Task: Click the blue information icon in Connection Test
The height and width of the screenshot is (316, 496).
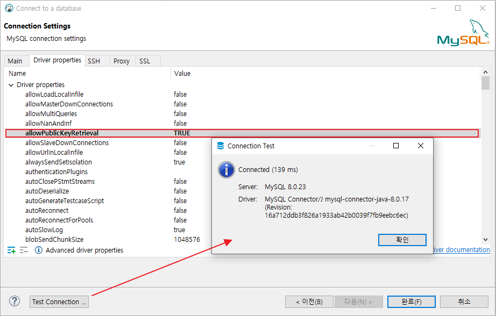Action: pyautogui.click(x=226, y=170)
